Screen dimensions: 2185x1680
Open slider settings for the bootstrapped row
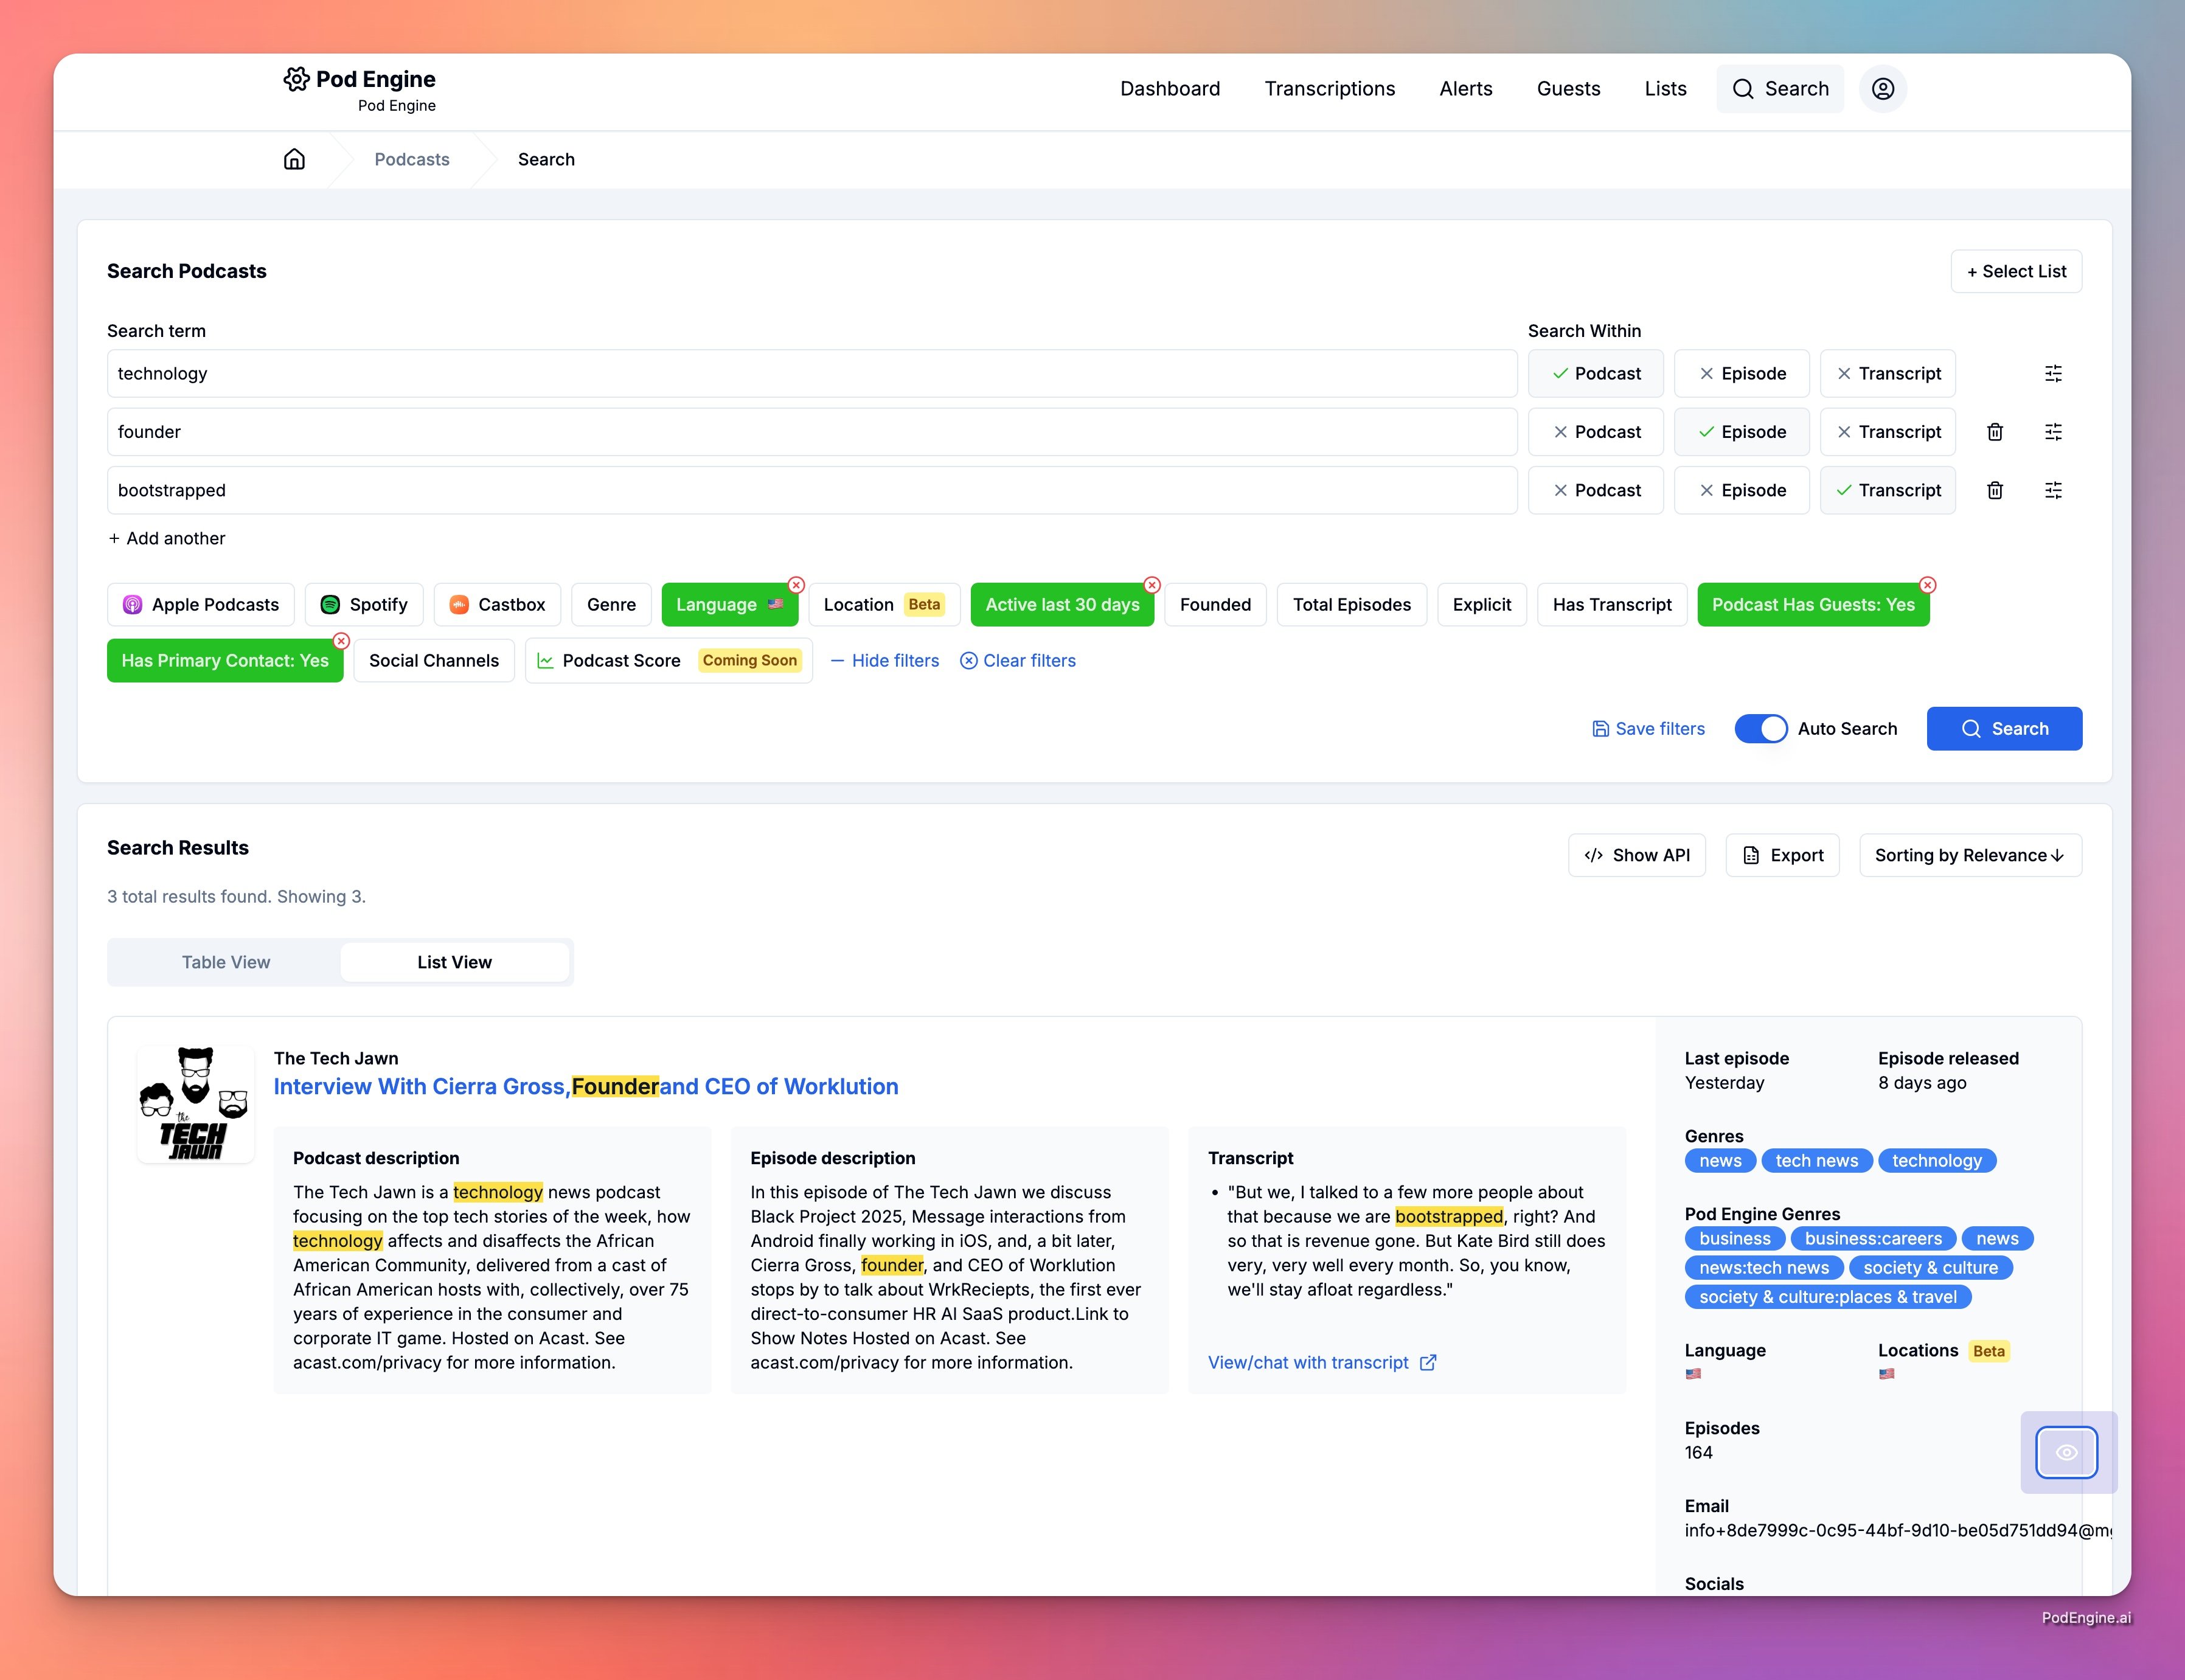(x=2052, y=490)
